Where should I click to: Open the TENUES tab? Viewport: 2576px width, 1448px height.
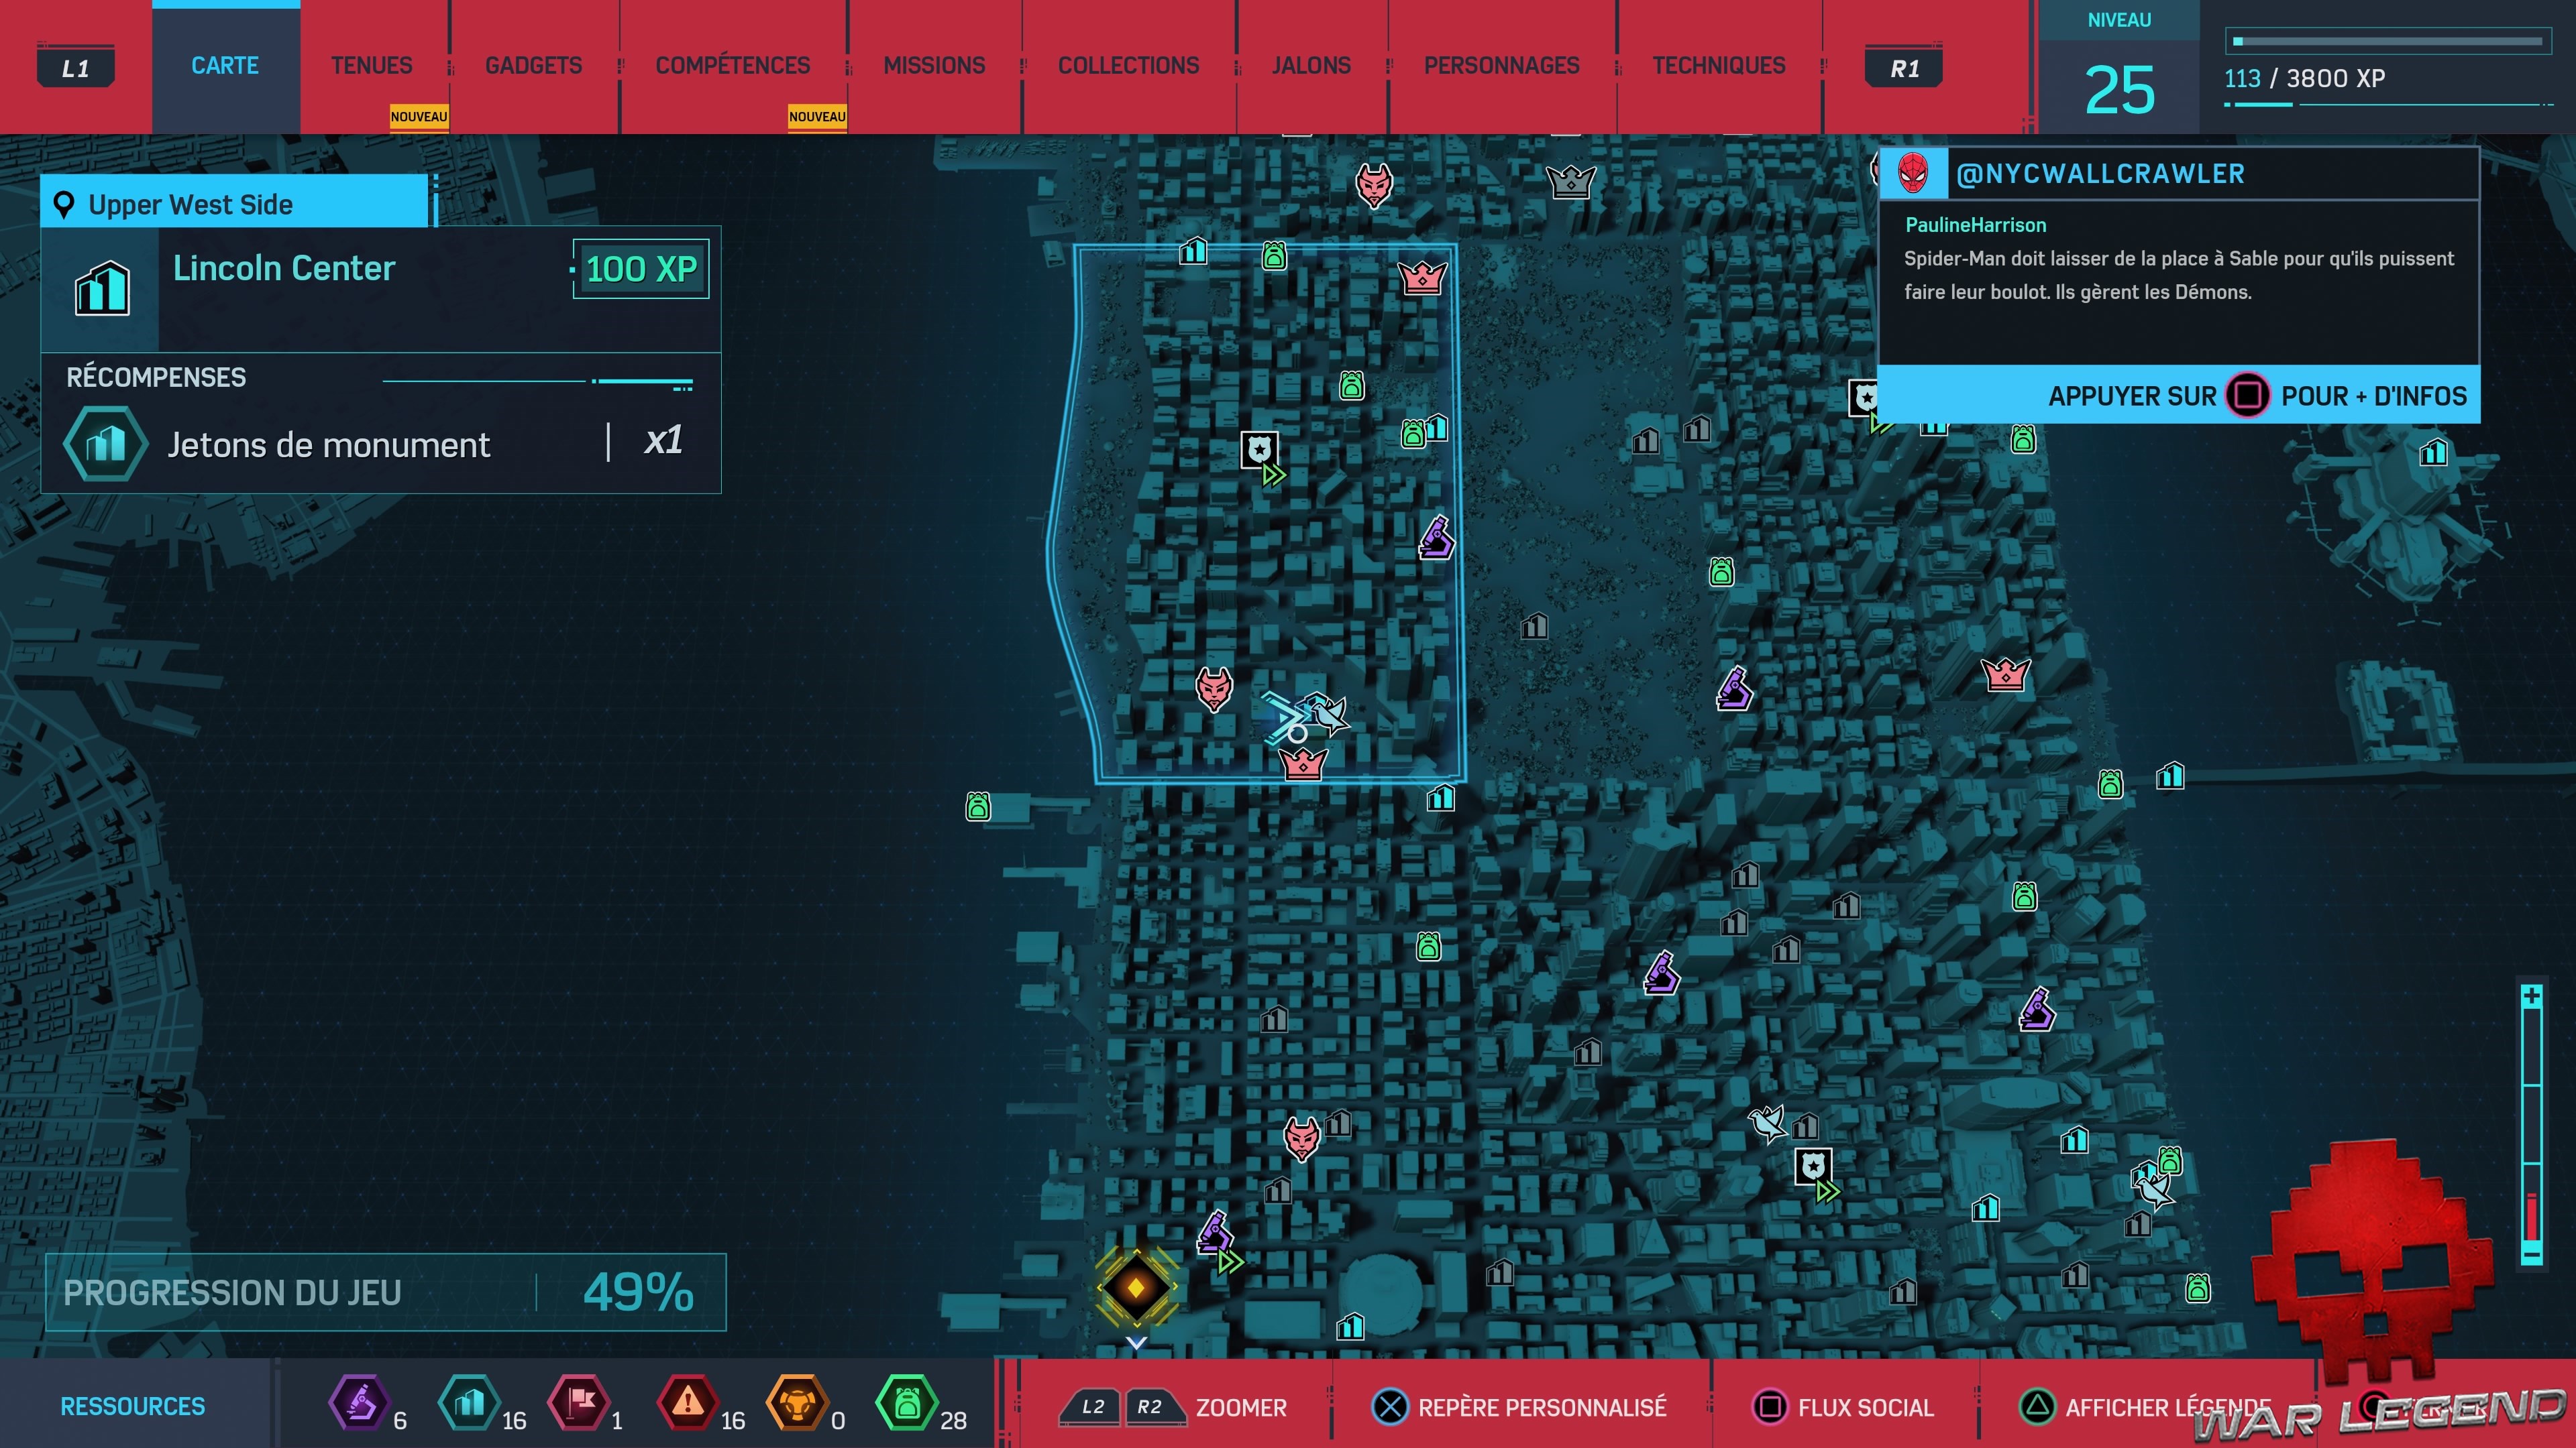point(371,66)
